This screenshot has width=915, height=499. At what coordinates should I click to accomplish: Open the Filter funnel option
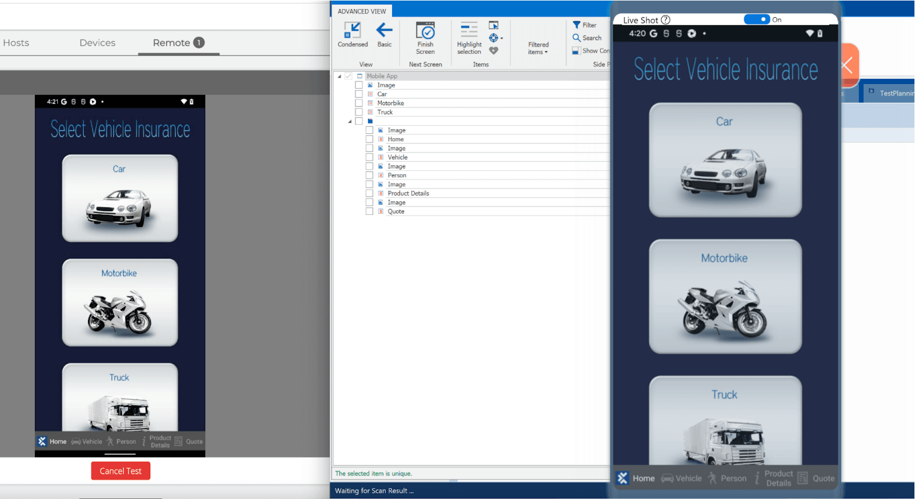click(x=585, y=25)
